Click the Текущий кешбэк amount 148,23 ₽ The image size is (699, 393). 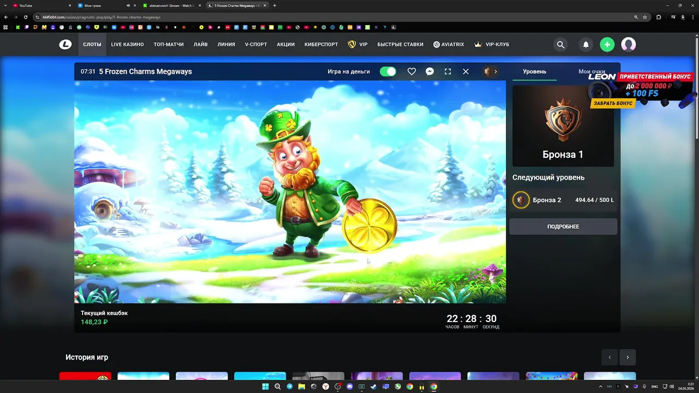(x=94, y=322)
